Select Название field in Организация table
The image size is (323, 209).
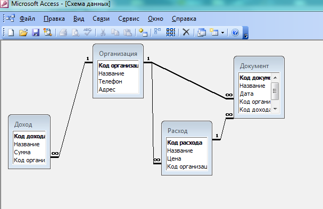pyautogui.click(x=118, y=73)
